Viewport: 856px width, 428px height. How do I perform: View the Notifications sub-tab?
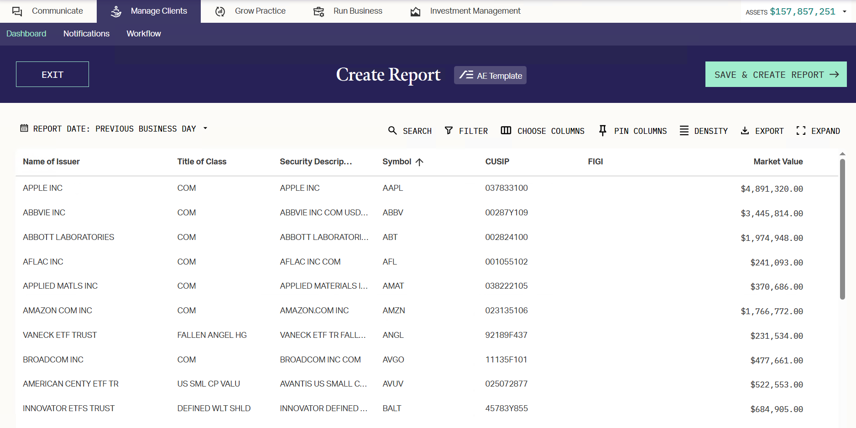coord(86,34)
